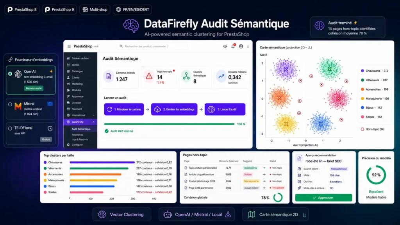
Task: Click the shield icon on TF-IDF local
Action: coord(50,129)
